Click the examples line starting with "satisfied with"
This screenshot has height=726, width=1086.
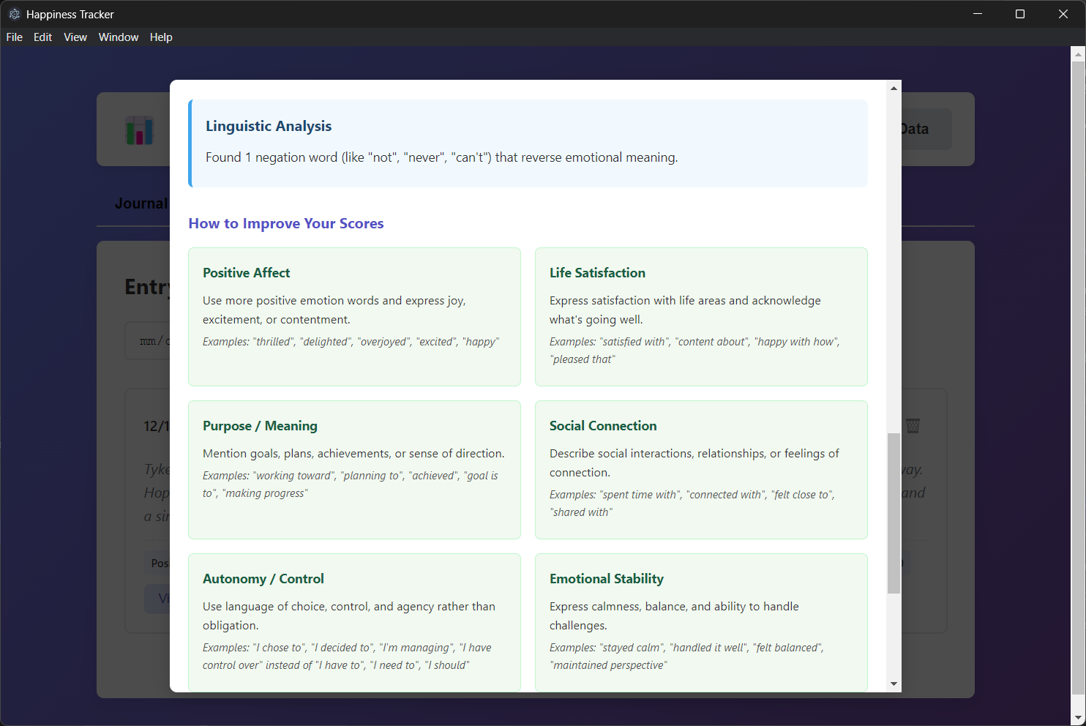click(x=694, y=351)
